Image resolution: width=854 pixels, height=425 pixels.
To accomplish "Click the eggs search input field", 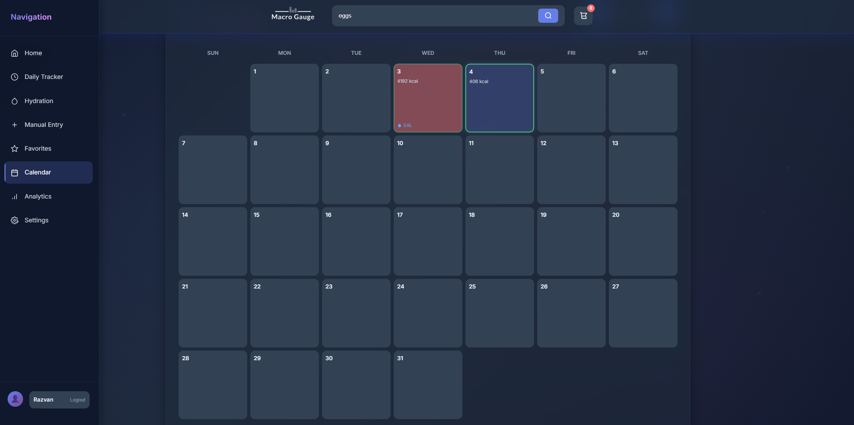I will click(x=434, y=16).
